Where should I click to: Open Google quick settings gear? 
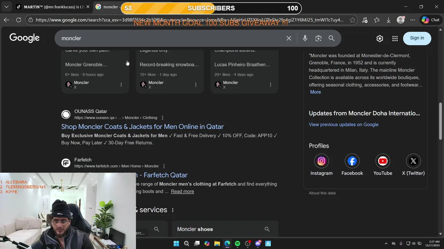380,38
